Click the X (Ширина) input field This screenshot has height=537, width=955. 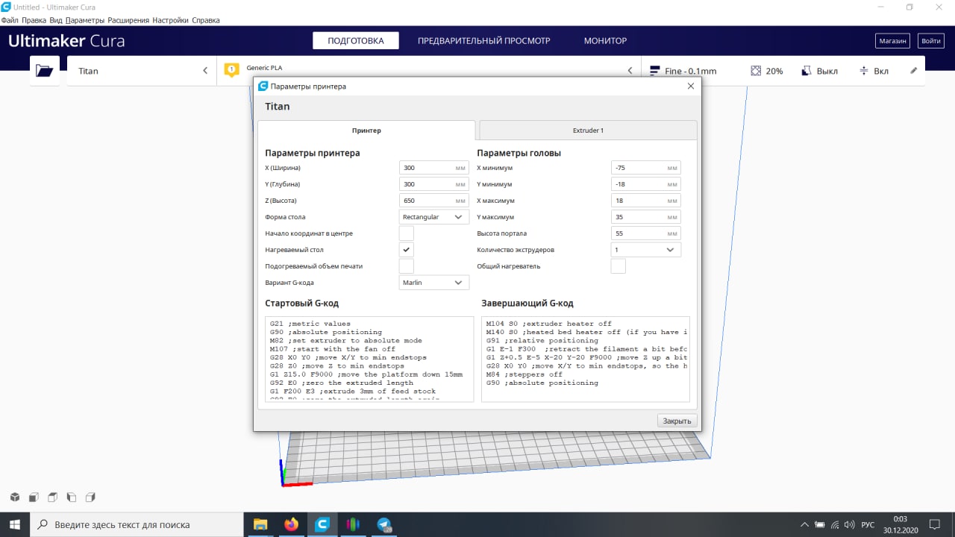pyautogui.click(x=434, y=168)
